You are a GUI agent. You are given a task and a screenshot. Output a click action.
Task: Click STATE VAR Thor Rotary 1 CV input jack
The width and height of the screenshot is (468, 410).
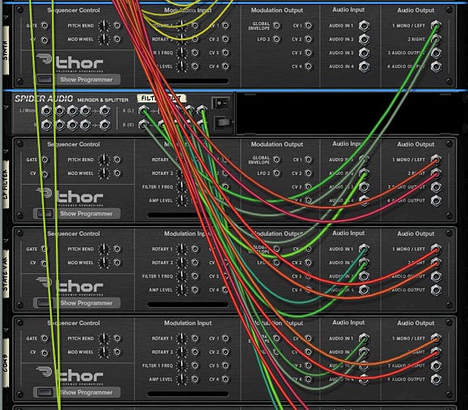click(195, 249)
